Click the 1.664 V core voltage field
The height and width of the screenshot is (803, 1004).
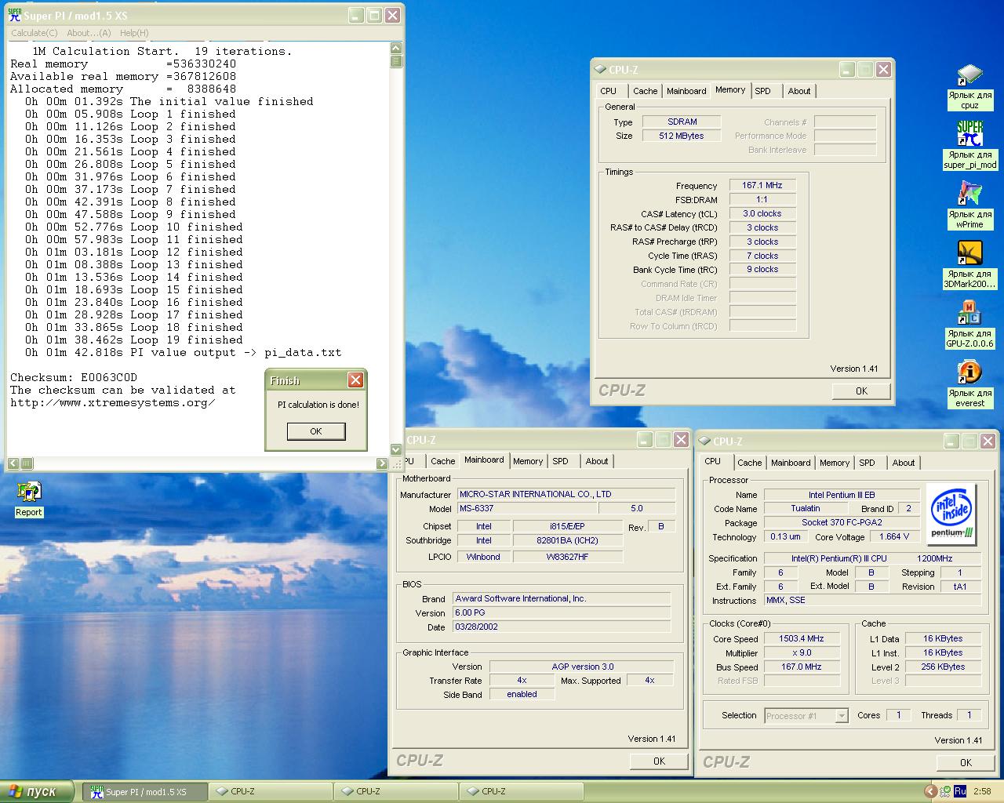tap(895, 537)
